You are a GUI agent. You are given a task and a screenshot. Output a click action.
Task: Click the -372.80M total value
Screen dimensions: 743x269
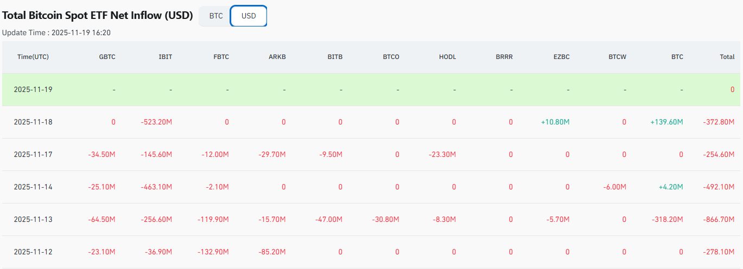click(x=719, y=122)
